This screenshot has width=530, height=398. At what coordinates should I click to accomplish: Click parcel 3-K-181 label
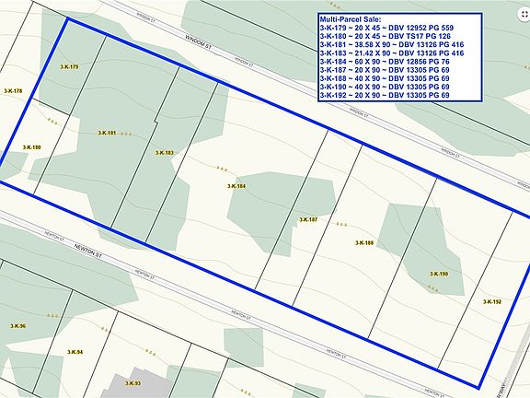(x=107, y=133)
